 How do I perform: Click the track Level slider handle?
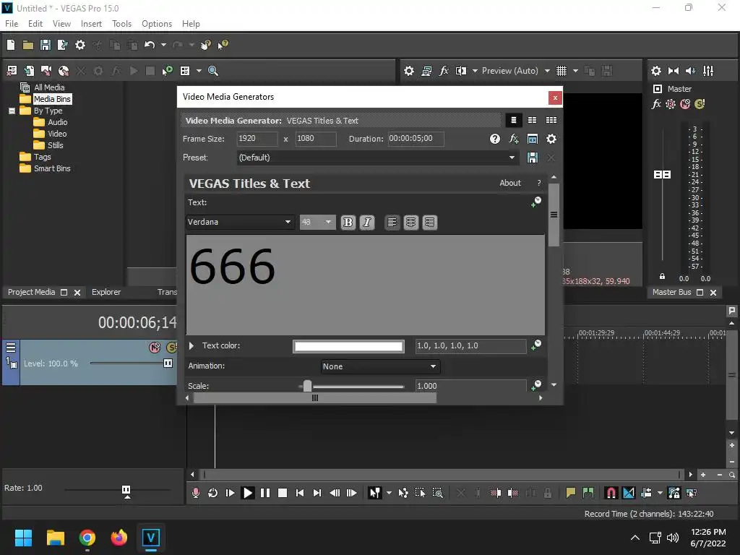pyautogui.click(x=168, y=363)
